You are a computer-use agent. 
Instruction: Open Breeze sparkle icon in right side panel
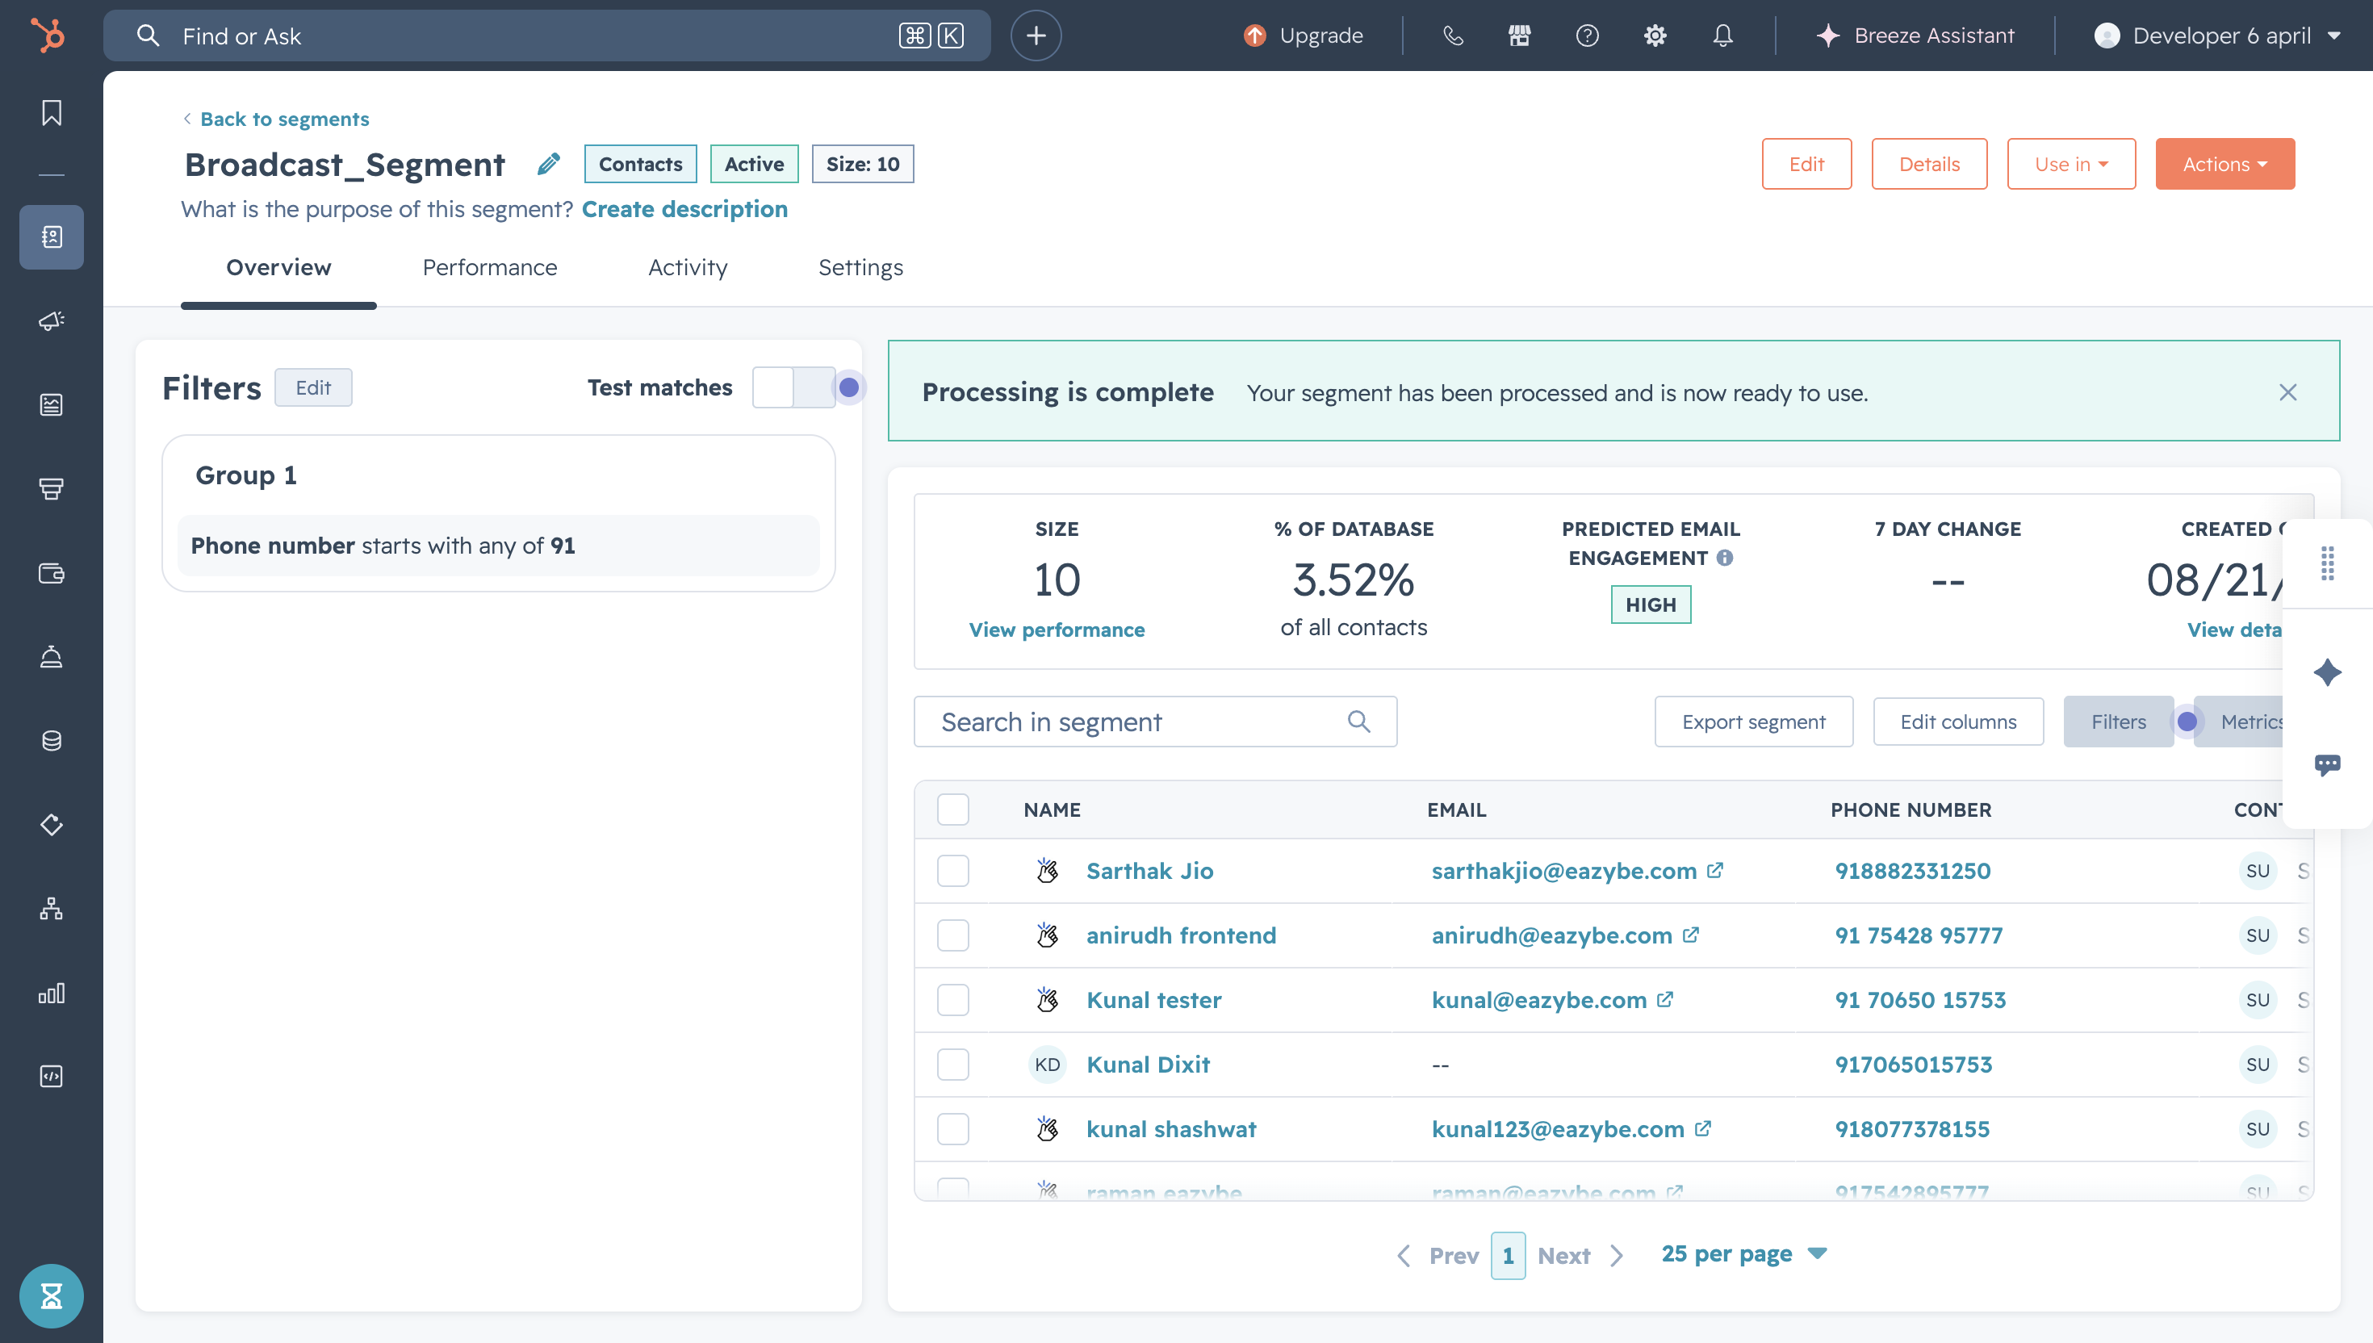[2328, 671]
